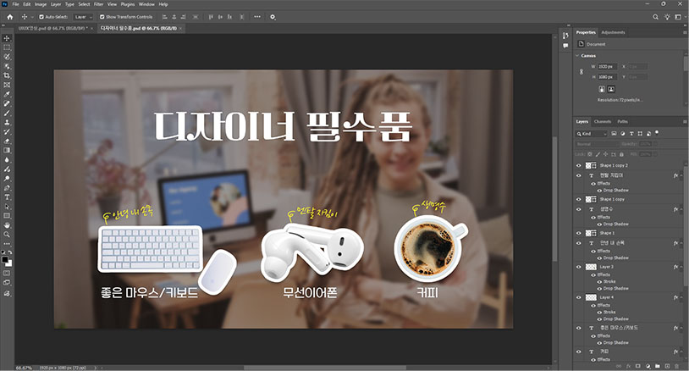Image resolution: width=689 pixels, height=371 pixels.
Task: Click the canvas height H field
Action: click(x=607, y=77)
